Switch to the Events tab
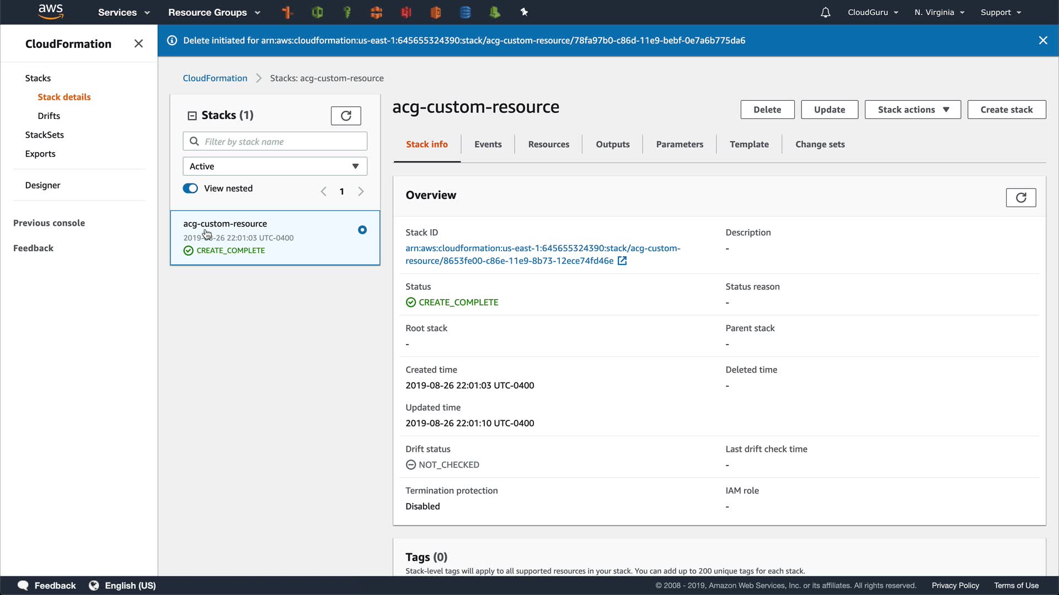1059x595 pixels. coord(488,144)
